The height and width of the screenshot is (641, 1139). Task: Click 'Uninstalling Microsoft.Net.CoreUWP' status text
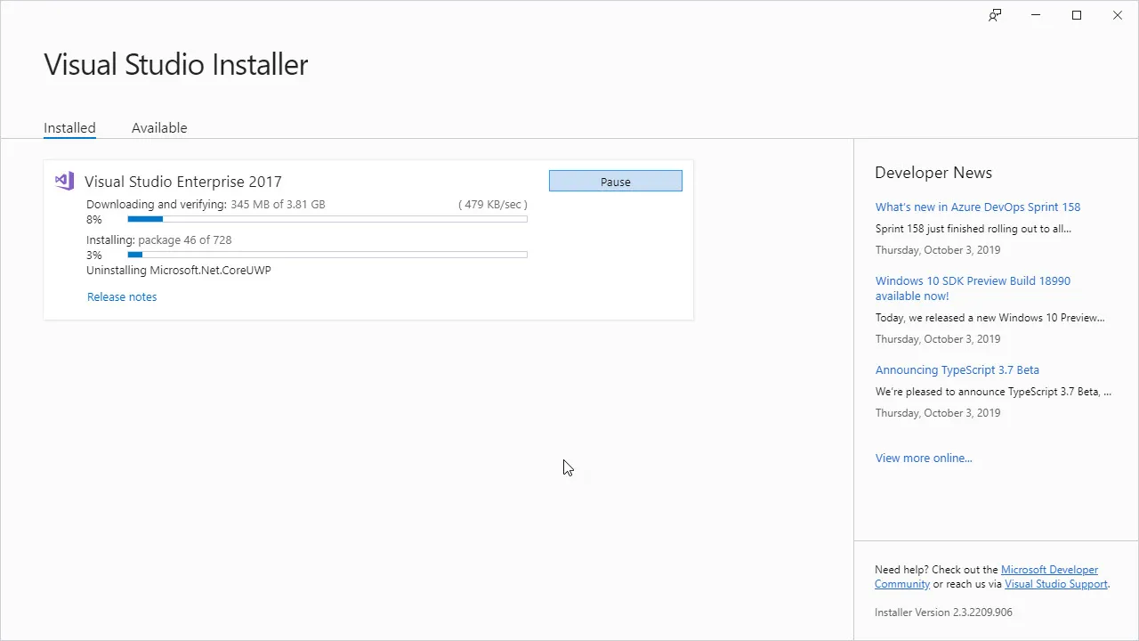coord(179,271)
